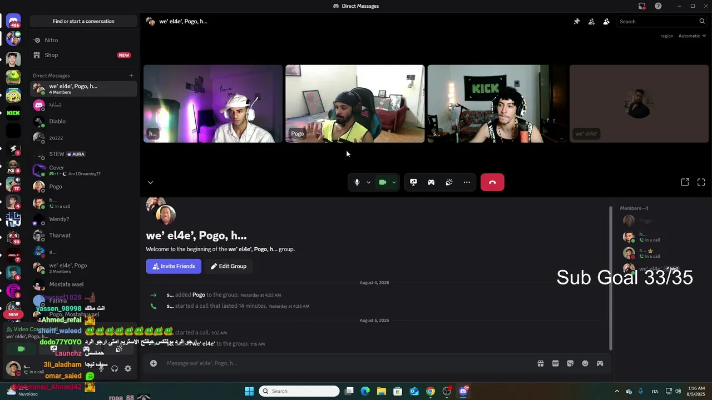Show hidden tray icons chevron
This screenshot has width=712, height=400.
[616, 391]
